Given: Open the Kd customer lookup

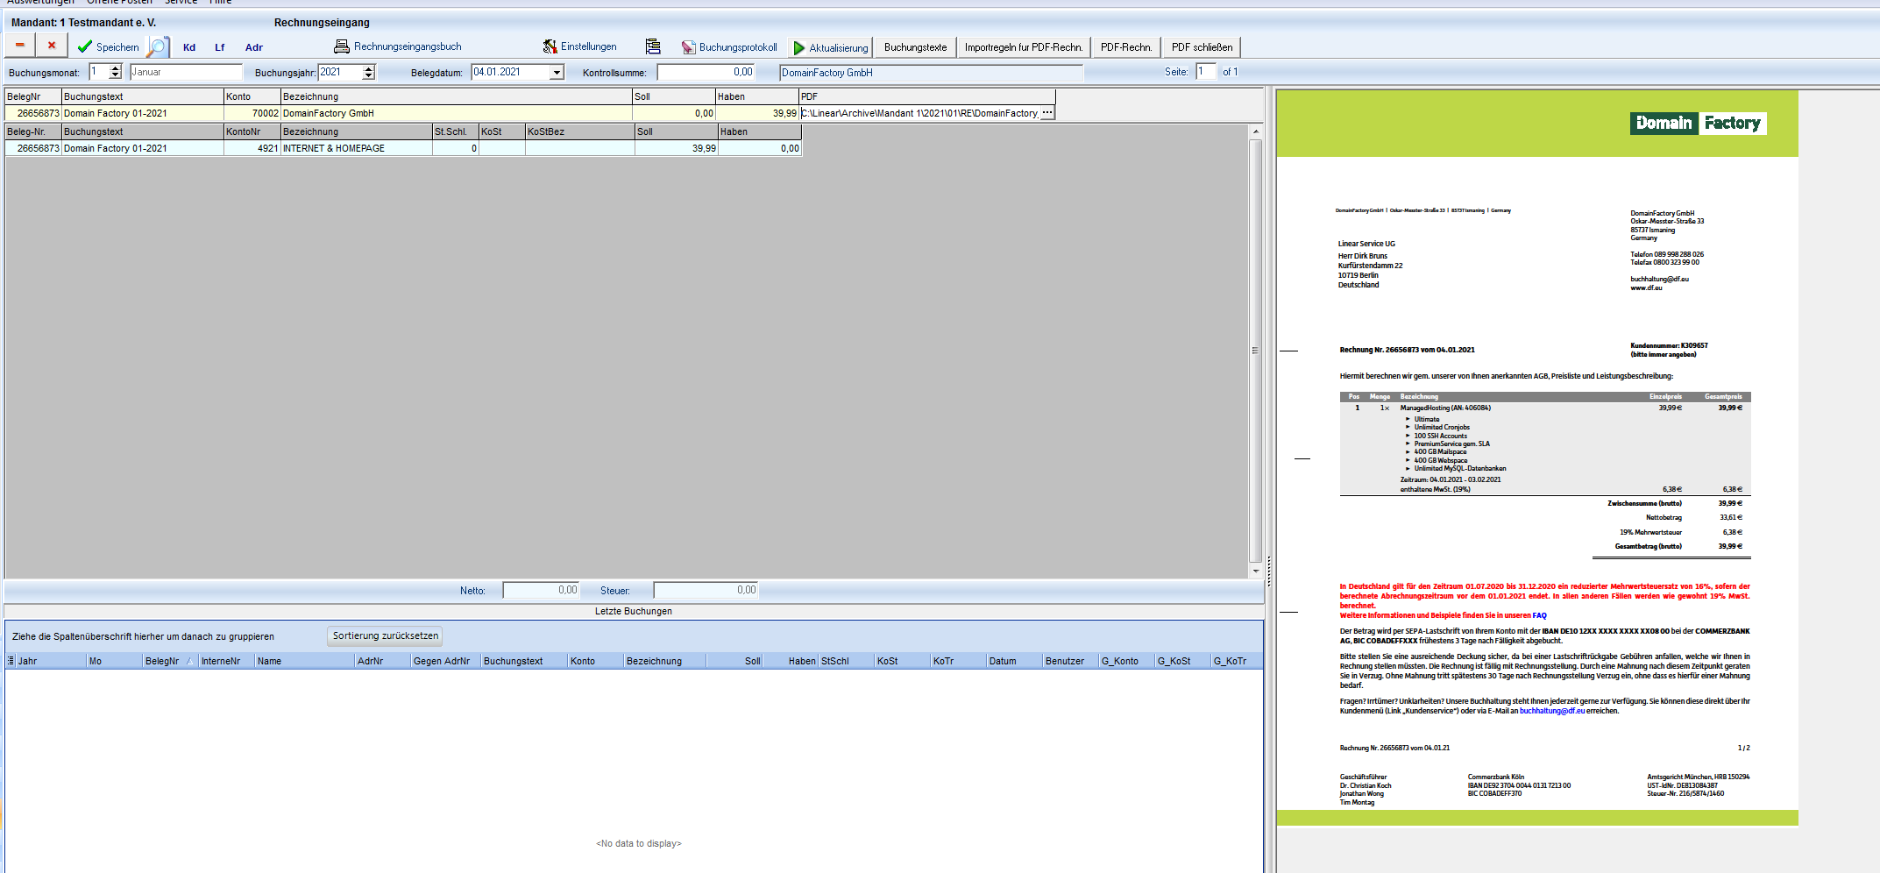Looking at the screenshot, I should click(x=189, y=47).
